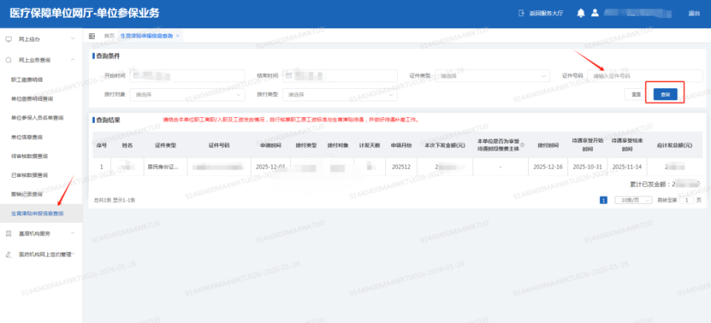The height and width of the screenshot is (323, 711).
Task: Click the calendar icon in 结束时间 field
Action: pyautogui.click(x=289, y=76)
